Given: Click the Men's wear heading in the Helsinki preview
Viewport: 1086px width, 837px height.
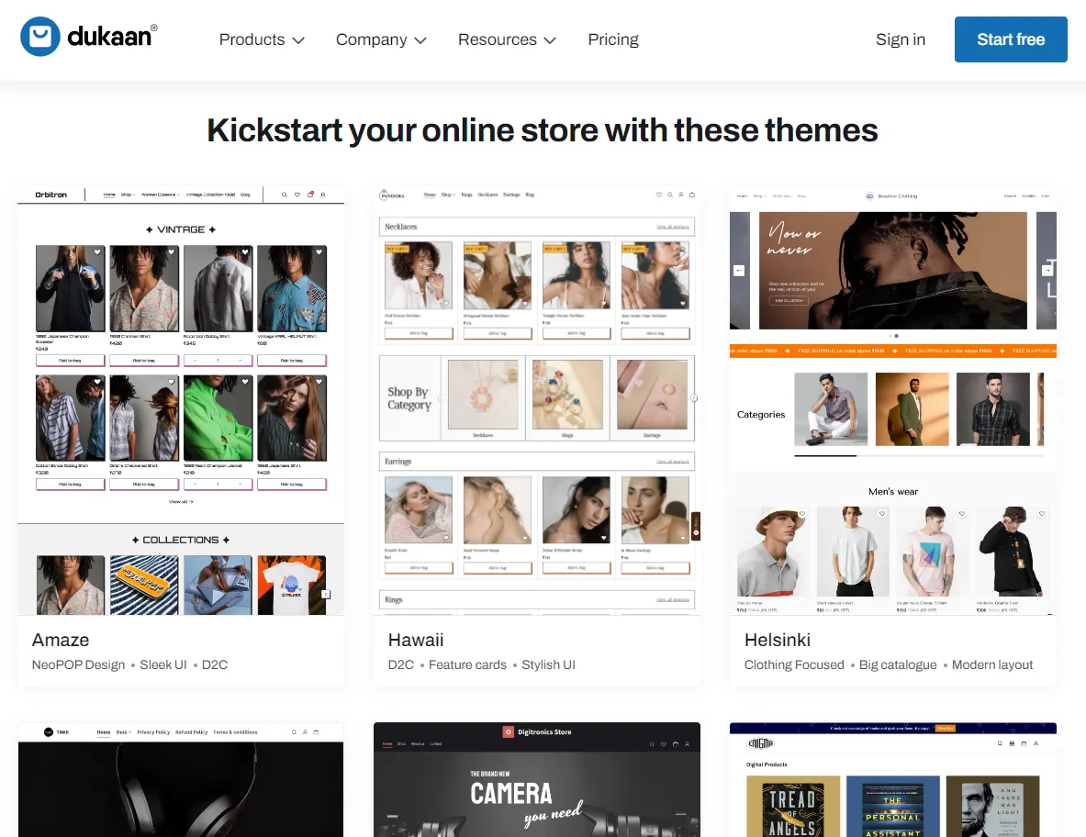Looking at the screenshot, I should click(893, 492).
